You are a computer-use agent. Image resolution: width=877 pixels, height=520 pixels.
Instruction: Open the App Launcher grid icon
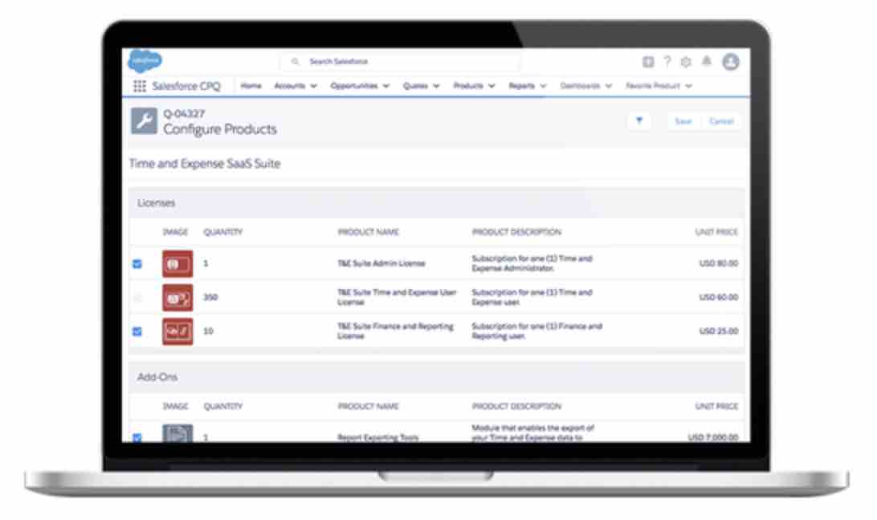(139, 86)
